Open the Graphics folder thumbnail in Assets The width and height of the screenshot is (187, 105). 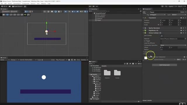point(107,73)
